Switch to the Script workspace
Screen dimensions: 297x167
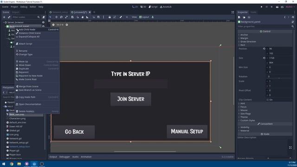pos(153,7)
